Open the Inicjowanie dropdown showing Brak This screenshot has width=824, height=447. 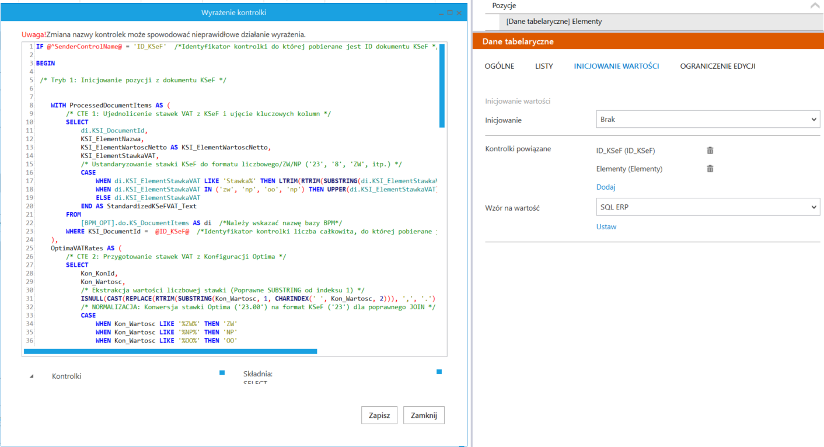pyautogui.click(x=707, y=120)
